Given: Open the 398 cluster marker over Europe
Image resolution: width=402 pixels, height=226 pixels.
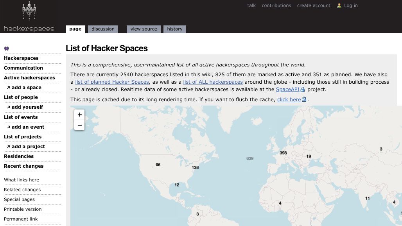Looking at the screenshot, I should [283, 153].
